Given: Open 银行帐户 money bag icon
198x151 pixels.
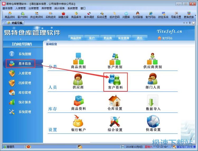Looking at the screenshot, I should click(78, 123).
